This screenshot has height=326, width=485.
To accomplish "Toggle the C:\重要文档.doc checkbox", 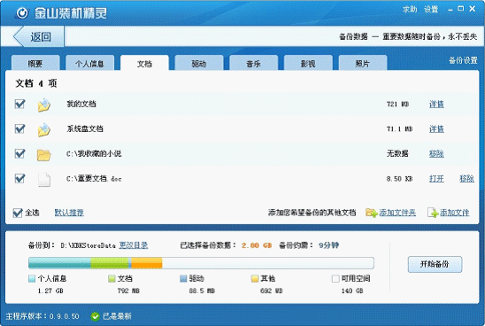I will pos(19,178).
